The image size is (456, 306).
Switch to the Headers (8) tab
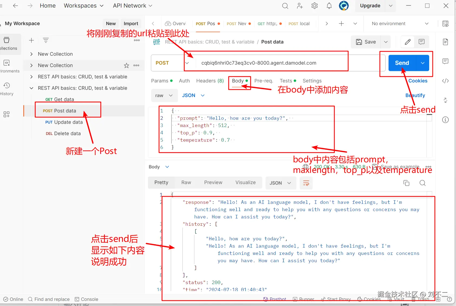210,81
